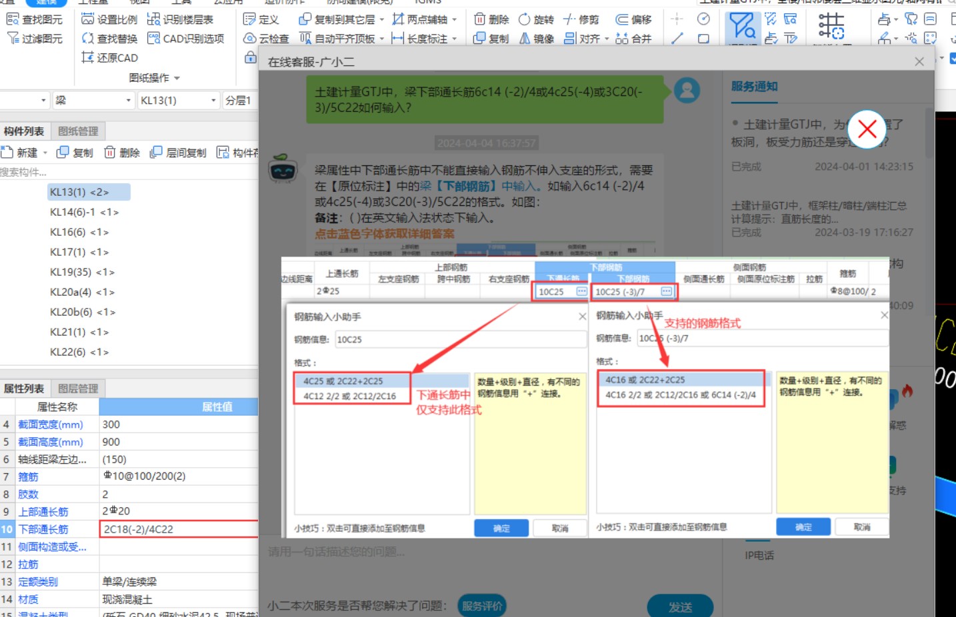Switch to the 属性列表 tab

click(24, 388)
